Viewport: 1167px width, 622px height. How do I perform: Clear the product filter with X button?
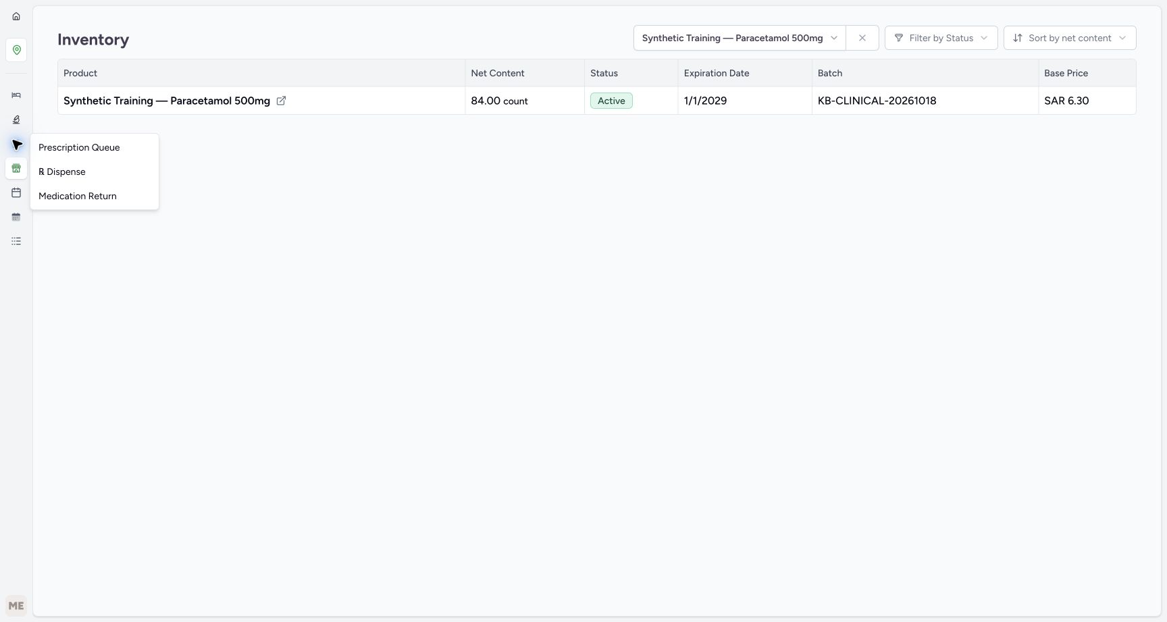point(862,38)
